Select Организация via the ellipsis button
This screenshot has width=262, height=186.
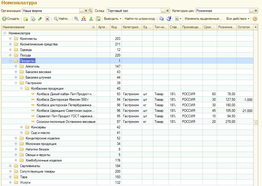coord(81,11)
